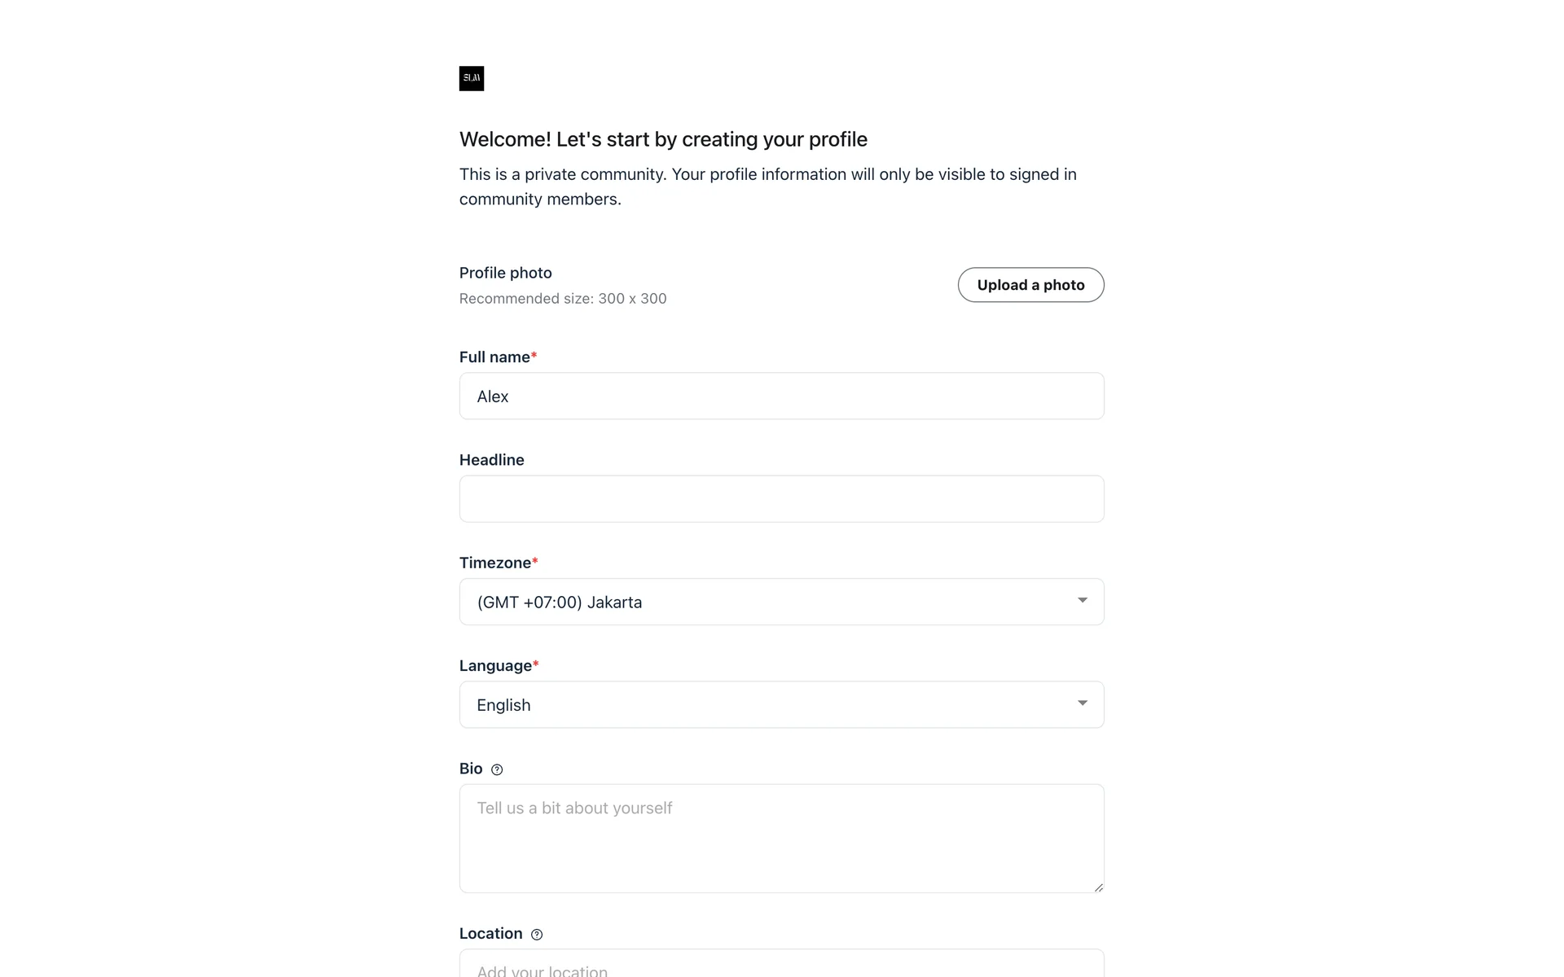This screenshot has width=1564, height=977.
Task: Click the Timezone label text
Action: pos(494,563)
